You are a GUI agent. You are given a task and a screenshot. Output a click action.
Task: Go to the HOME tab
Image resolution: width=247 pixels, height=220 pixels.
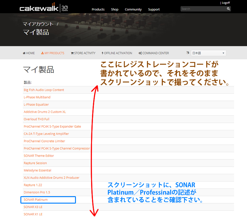(x=29, y=53)
